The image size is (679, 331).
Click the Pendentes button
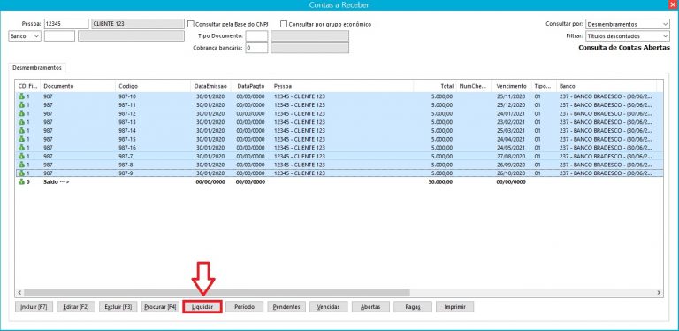(x=286, y=307)
